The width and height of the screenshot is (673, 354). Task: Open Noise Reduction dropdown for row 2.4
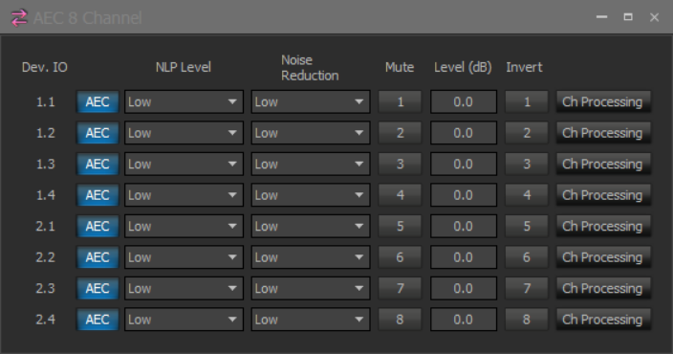pos(311,320)
